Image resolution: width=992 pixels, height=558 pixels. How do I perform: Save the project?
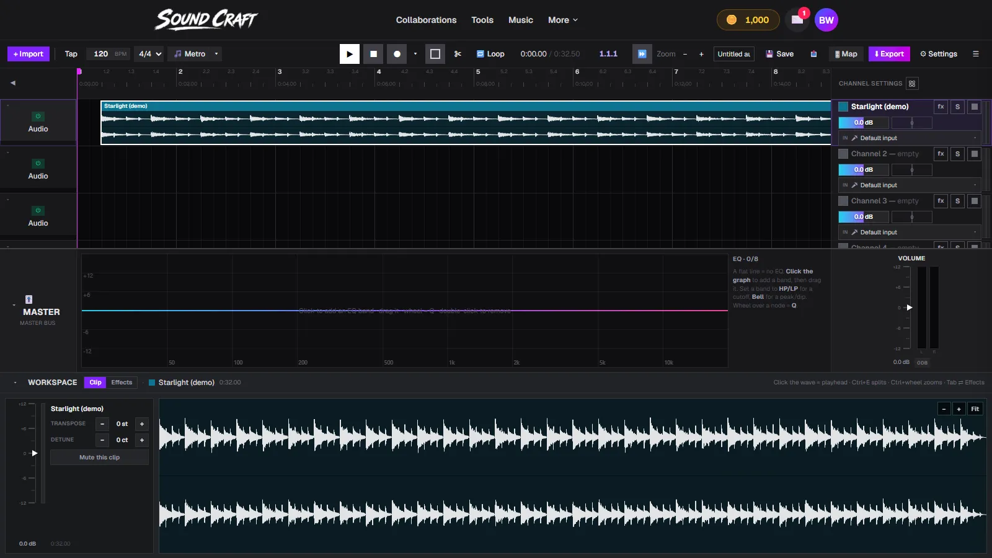tap(780, 54)
